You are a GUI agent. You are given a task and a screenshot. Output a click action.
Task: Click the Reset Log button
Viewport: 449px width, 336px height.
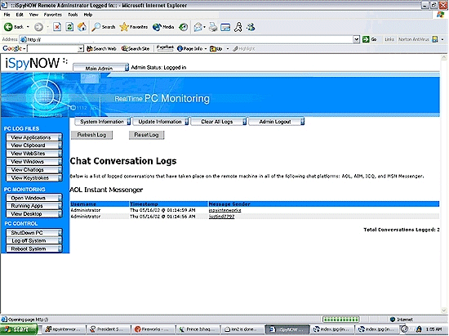(146, 135)
